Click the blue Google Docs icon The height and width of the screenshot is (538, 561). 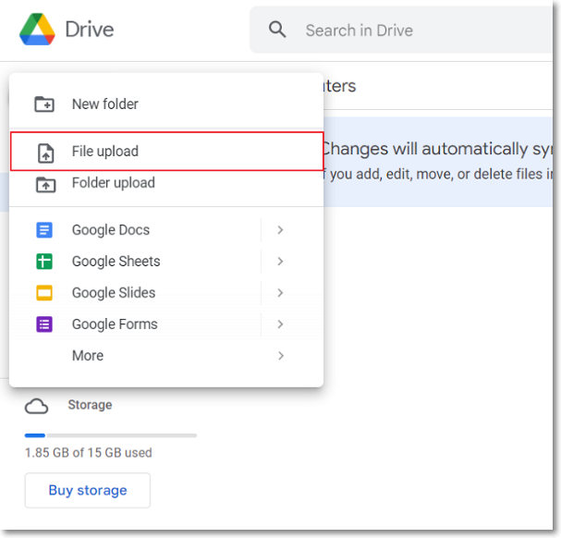(x=44, y=230)
